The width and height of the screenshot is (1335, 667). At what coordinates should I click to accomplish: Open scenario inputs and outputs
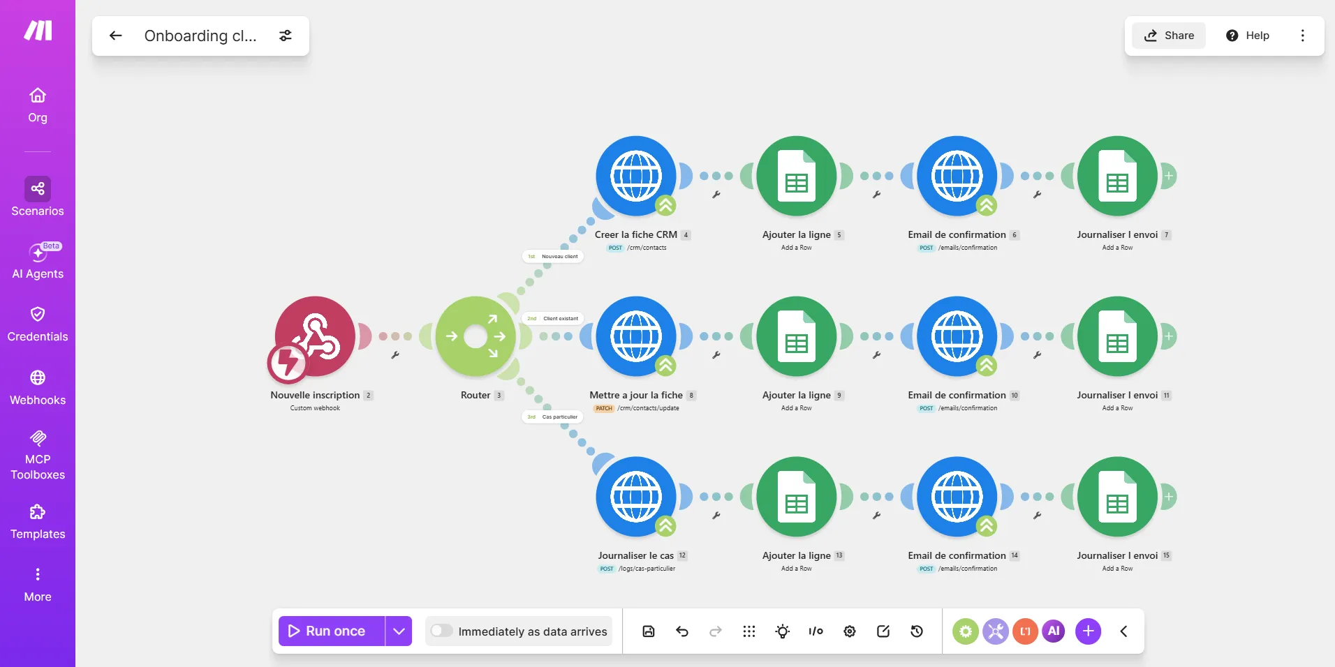click(816, 631)
